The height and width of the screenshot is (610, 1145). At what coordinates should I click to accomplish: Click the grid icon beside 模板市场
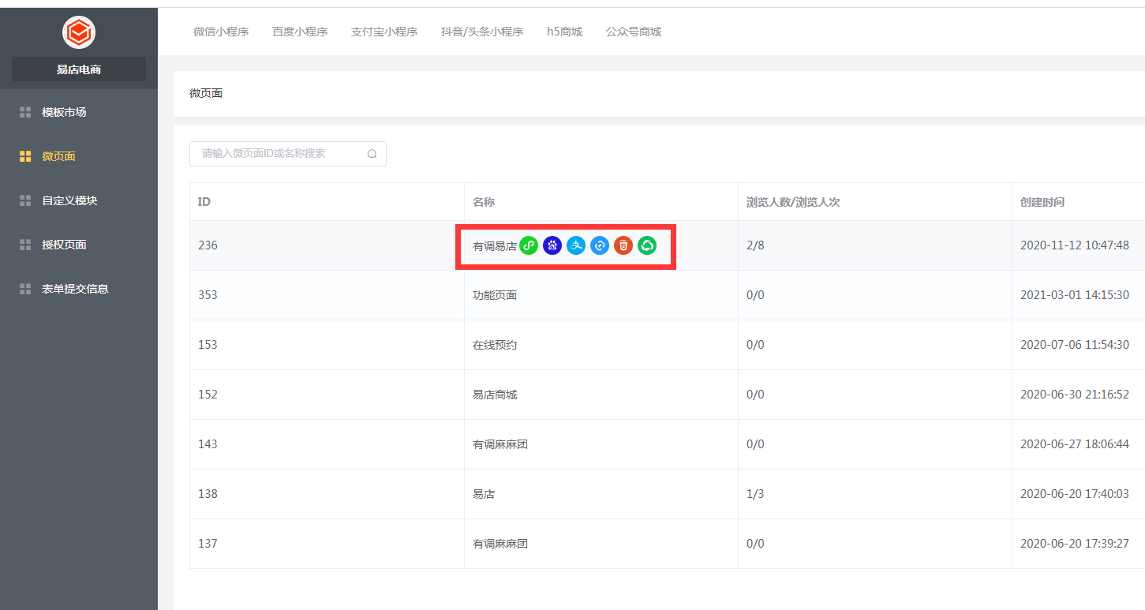point(25,112)
